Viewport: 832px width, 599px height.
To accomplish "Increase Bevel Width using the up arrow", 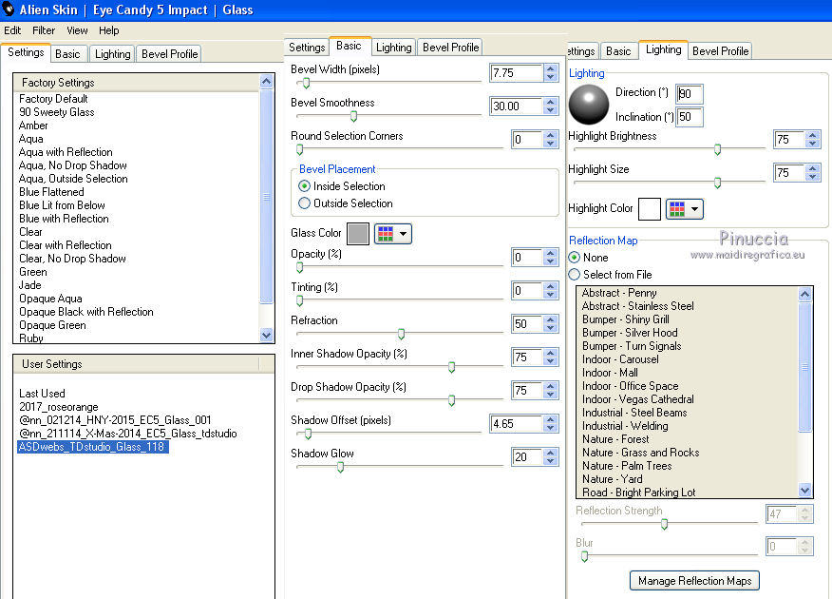I will [x=551, y=68].
